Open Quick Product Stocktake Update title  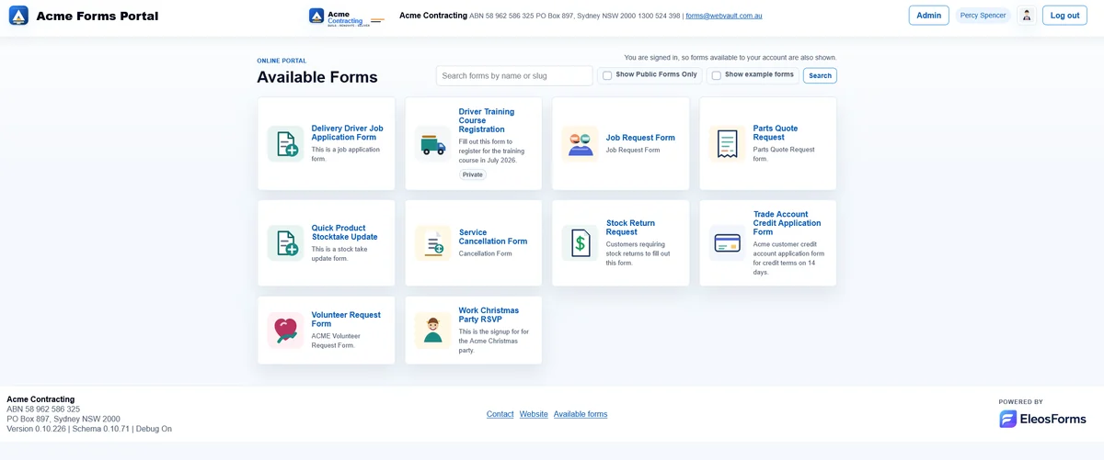click(x=345, y=232)
